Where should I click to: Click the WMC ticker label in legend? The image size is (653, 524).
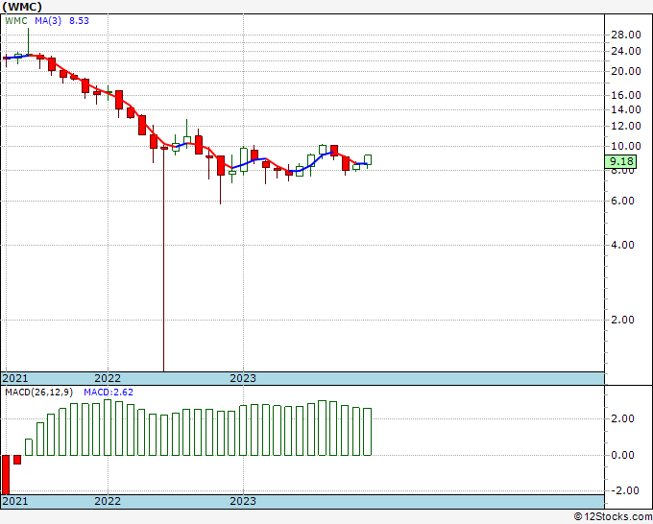[x=16, y=21]
